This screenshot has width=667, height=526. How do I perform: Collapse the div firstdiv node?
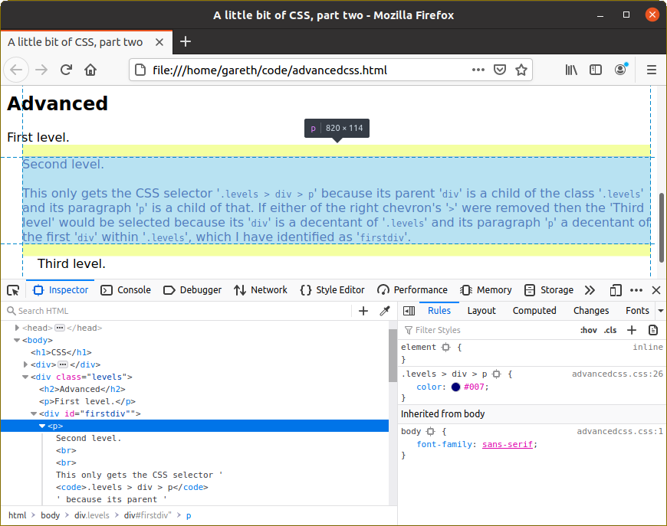click(34, 413)
